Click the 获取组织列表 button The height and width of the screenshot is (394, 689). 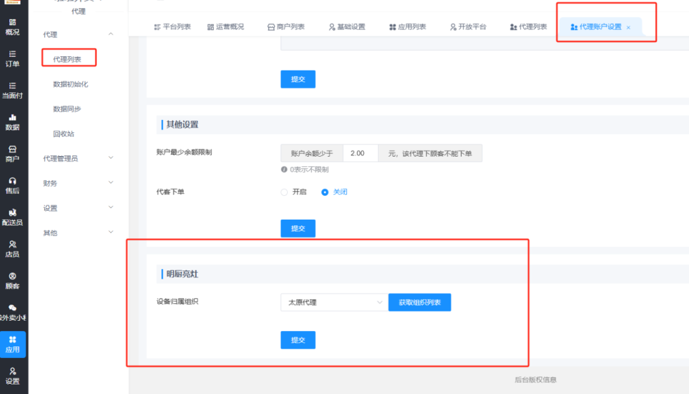420,302
